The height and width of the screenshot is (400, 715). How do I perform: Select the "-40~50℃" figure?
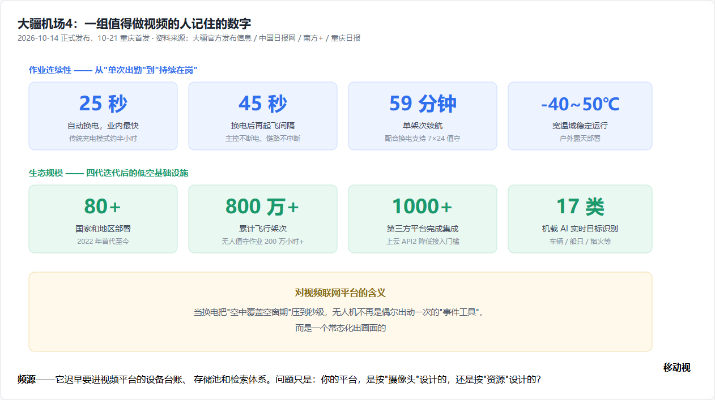(x=580, y=105)
